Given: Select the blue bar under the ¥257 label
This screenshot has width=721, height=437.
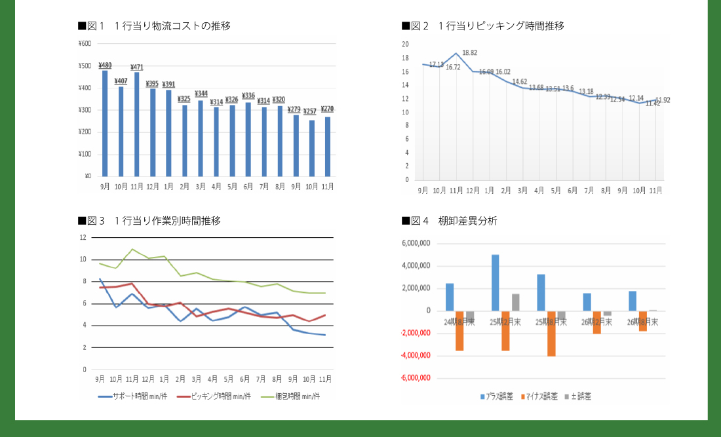Looking at the screenshot, I should (x=312, y=149).
